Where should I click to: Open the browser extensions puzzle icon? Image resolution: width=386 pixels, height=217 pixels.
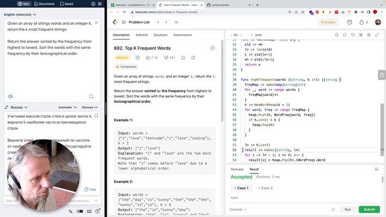point(355,12)
